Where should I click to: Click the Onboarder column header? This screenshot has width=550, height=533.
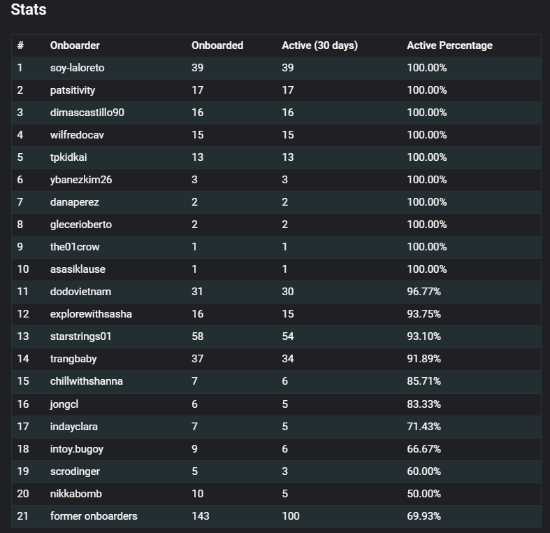click(x=75, y=45)
